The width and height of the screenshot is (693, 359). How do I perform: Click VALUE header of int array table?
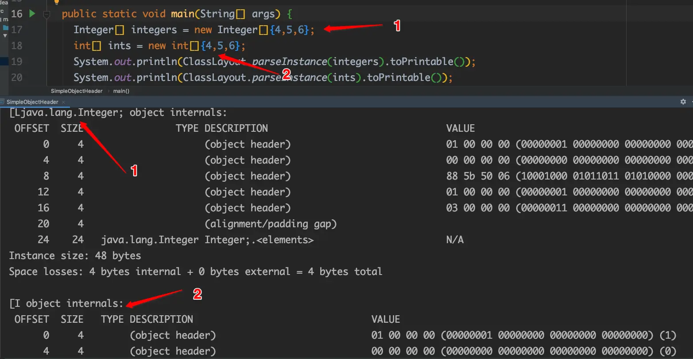(386, 320)
